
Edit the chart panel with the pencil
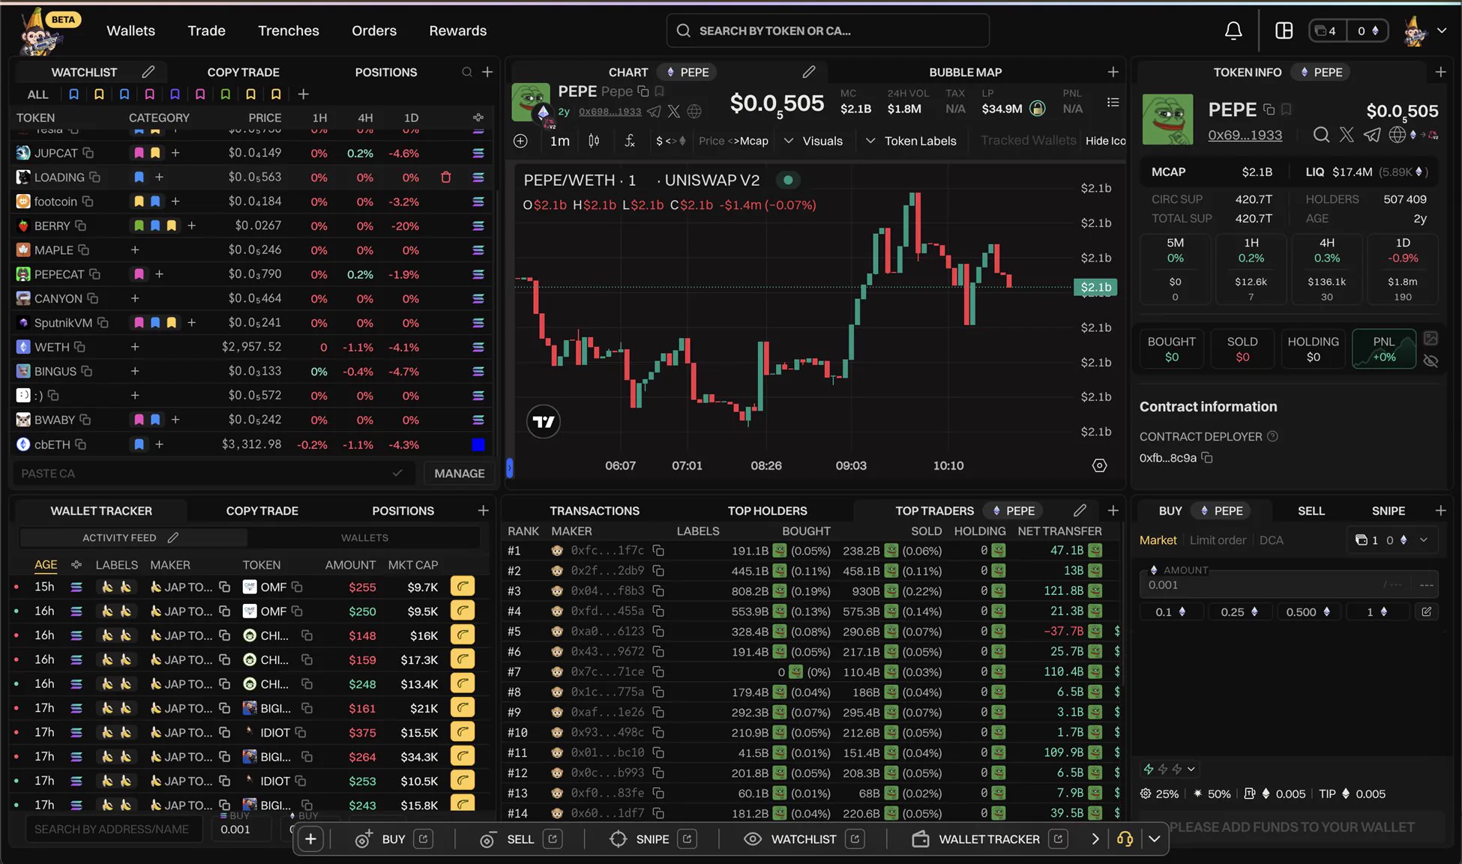pyautogui.click(x=808, y=72)
